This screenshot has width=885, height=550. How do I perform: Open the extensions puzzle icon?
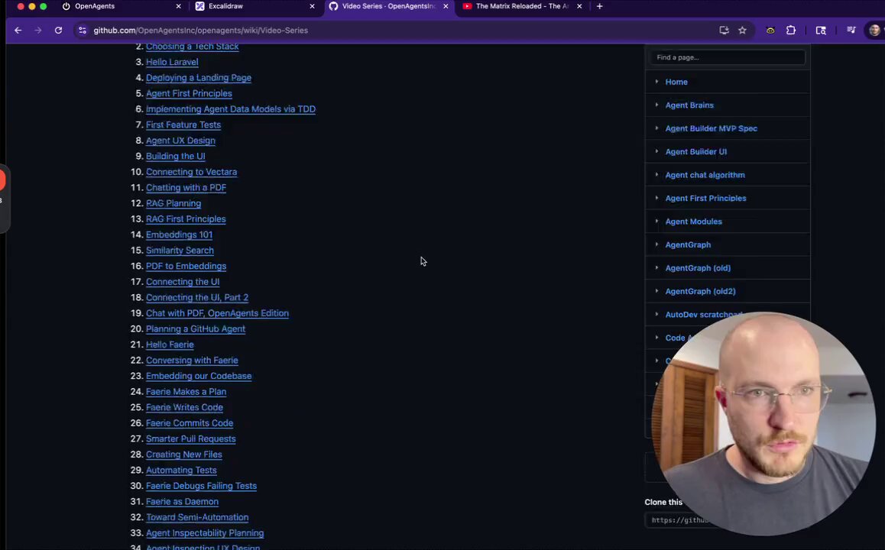click(791, 31)
